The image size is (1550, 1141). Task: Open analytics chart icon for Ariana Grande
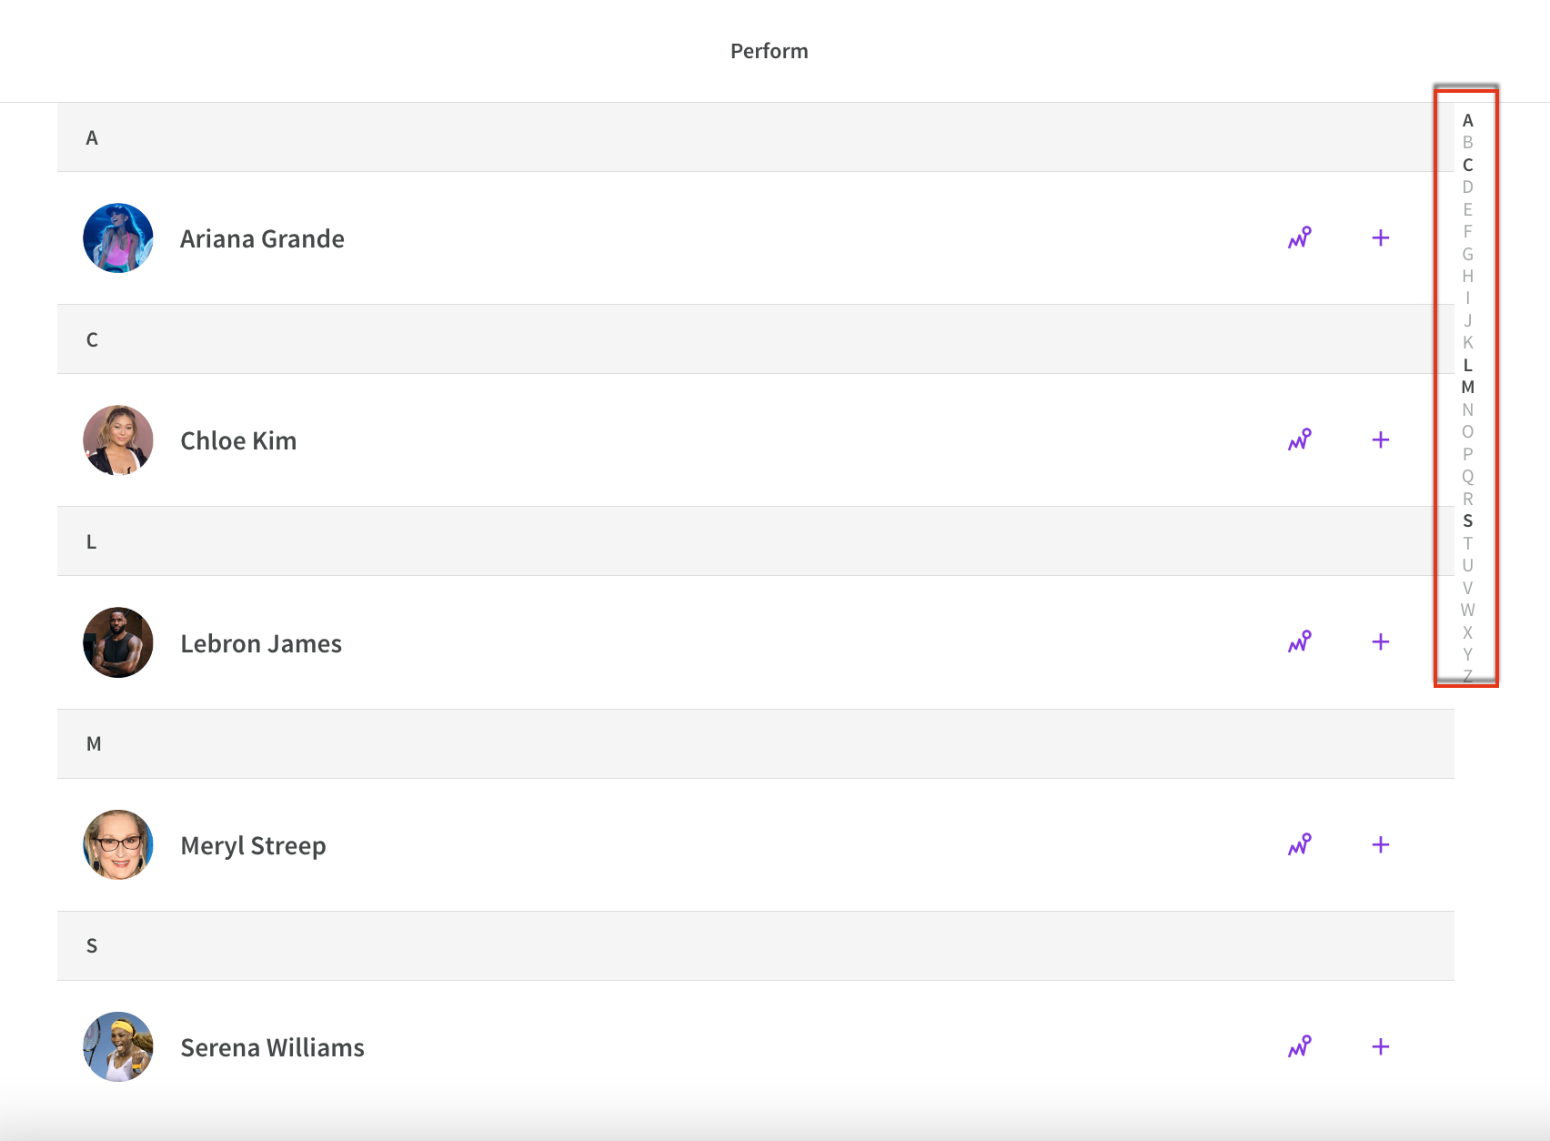pyautogui.click(x=1300, y=237)
